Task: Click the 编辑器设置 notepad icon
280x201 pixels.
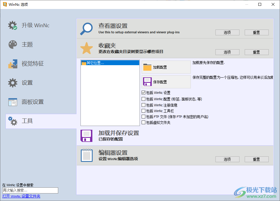Action: (x=87, y=156)
